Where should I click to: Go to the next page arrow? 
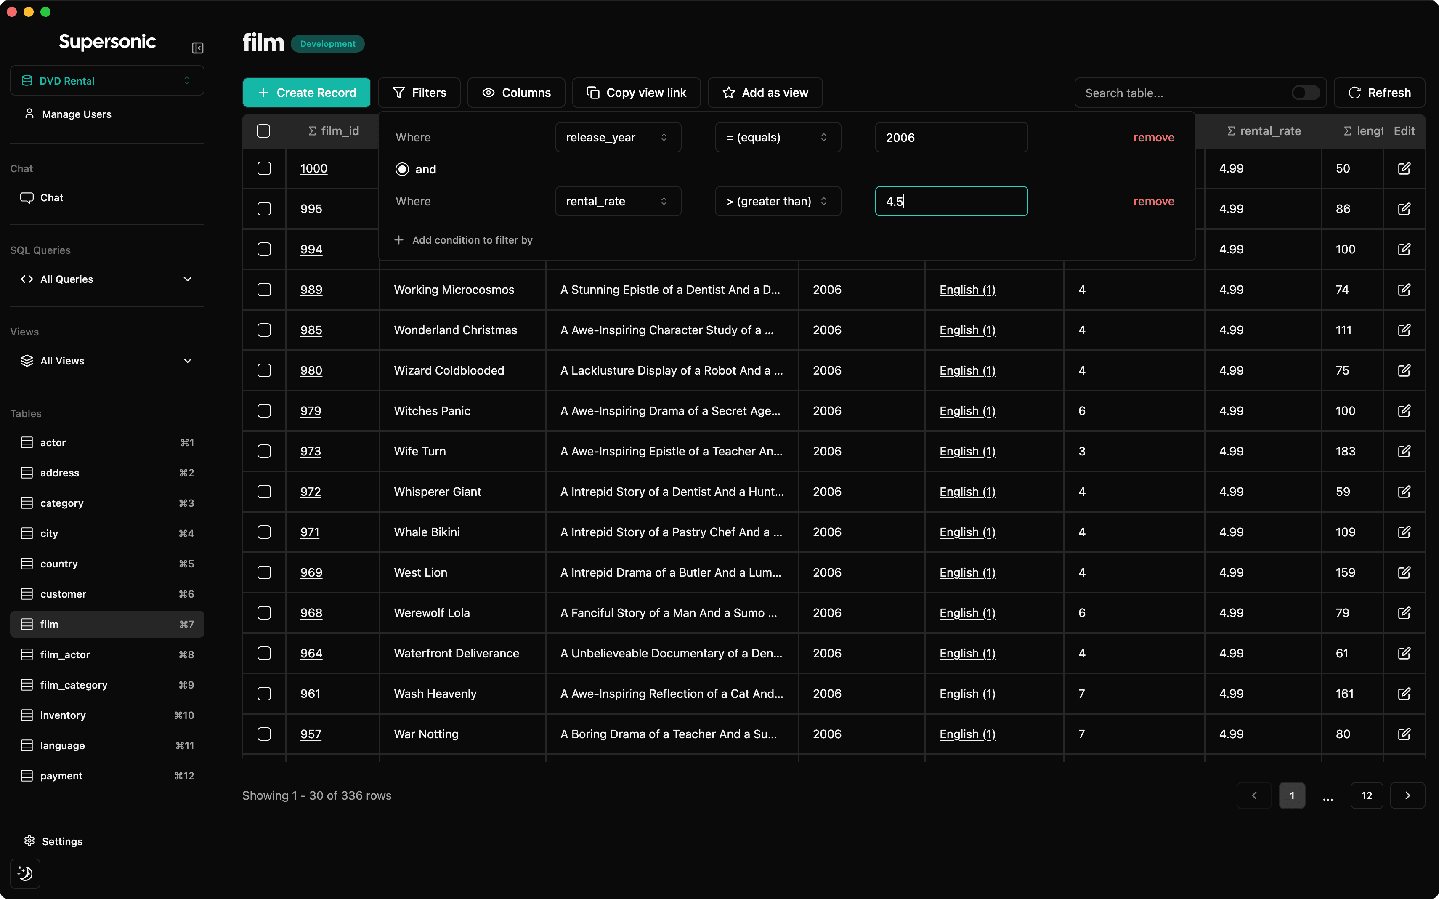(1407, 795)
